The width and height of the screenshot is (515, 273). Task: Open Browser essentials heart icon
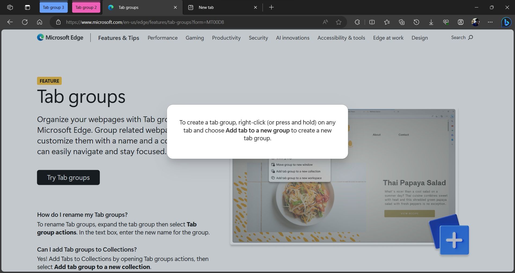pyautogui.click(x=446, y=22)
